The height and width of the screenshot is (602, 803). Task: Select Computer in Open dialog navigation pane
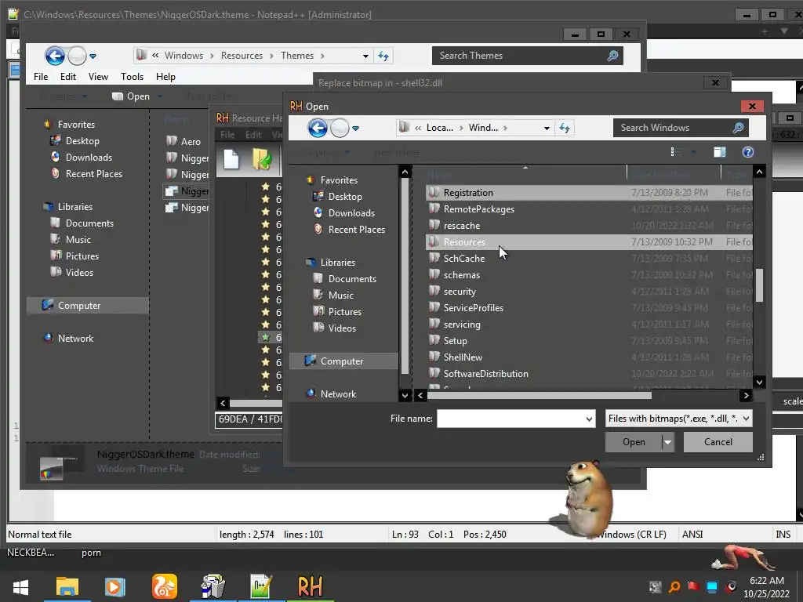tap(342, 361)
